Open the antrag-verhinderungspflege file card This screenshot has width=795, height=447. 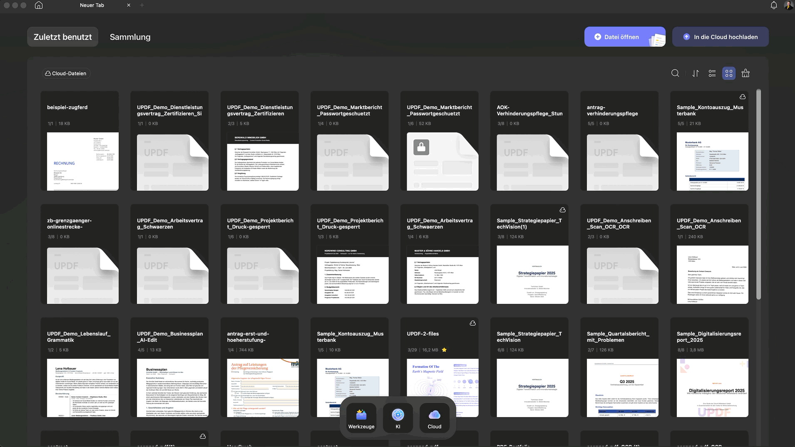(619, 141)
